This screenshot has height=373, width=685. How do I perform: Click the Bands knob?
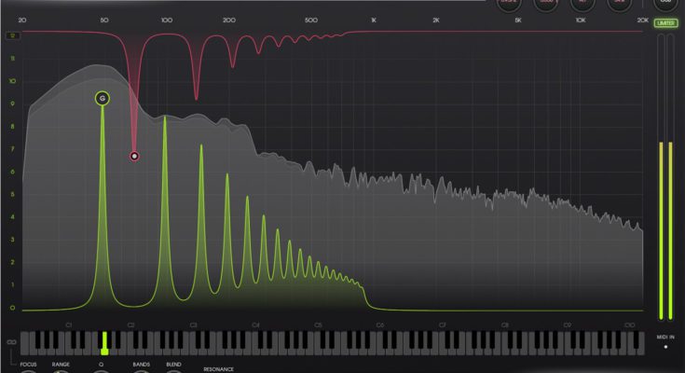(141, 370)
